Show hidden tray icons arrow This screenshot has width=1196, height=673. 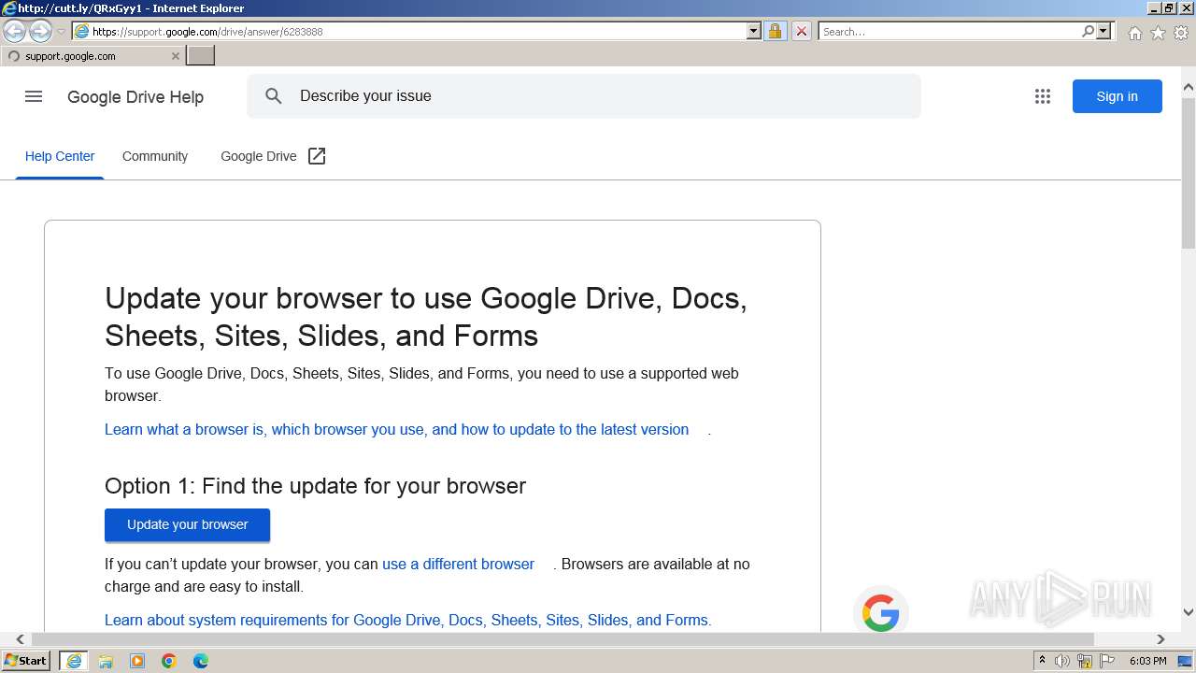[x=1042, y=661]
